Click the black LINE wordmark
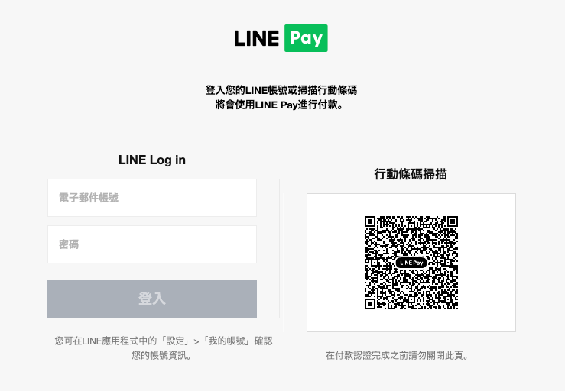 (257, 38)
